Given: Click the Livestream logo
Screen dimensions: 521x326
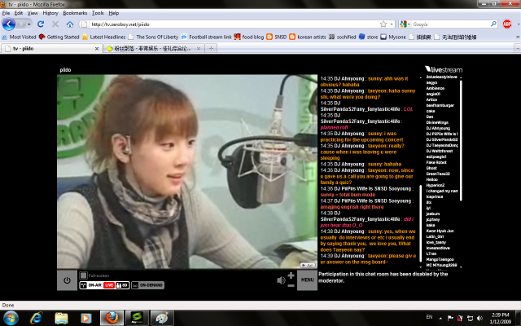Looking at the screenshot, I should pyautogui.click(x=444, y=68).
